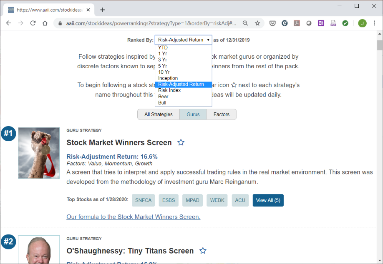Click the PDF document extension icon
Image resolution: width=383 pixels, height=264 pixels.
click(x=333, y=23)
